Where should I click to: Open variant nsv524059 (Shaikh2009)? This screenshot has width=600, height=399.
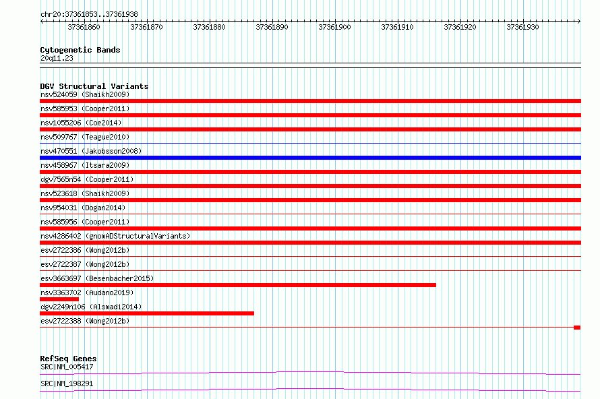point(85,94)
